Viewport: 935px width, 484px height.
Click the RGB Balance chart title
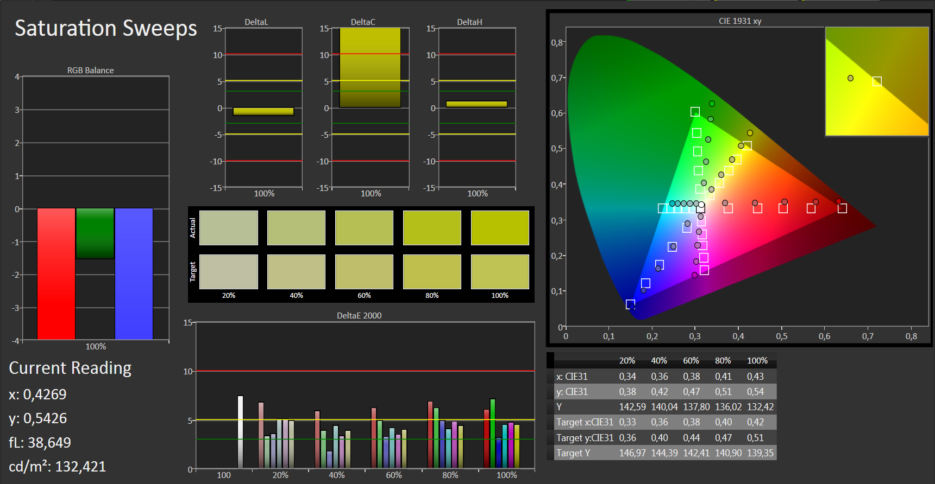click(91, 71)
